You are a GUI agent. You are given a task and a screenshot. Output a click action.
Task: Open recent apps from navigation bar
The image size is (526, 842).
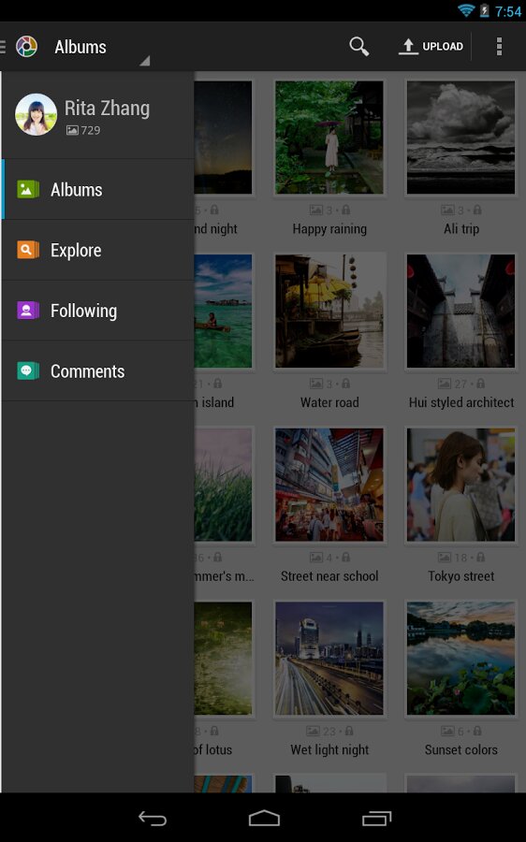(376, 818)
